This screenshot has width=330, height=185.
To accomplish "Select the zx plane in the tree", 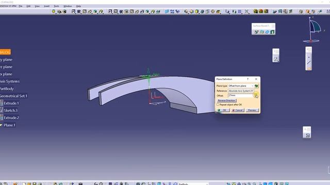I will pos(6,74).
